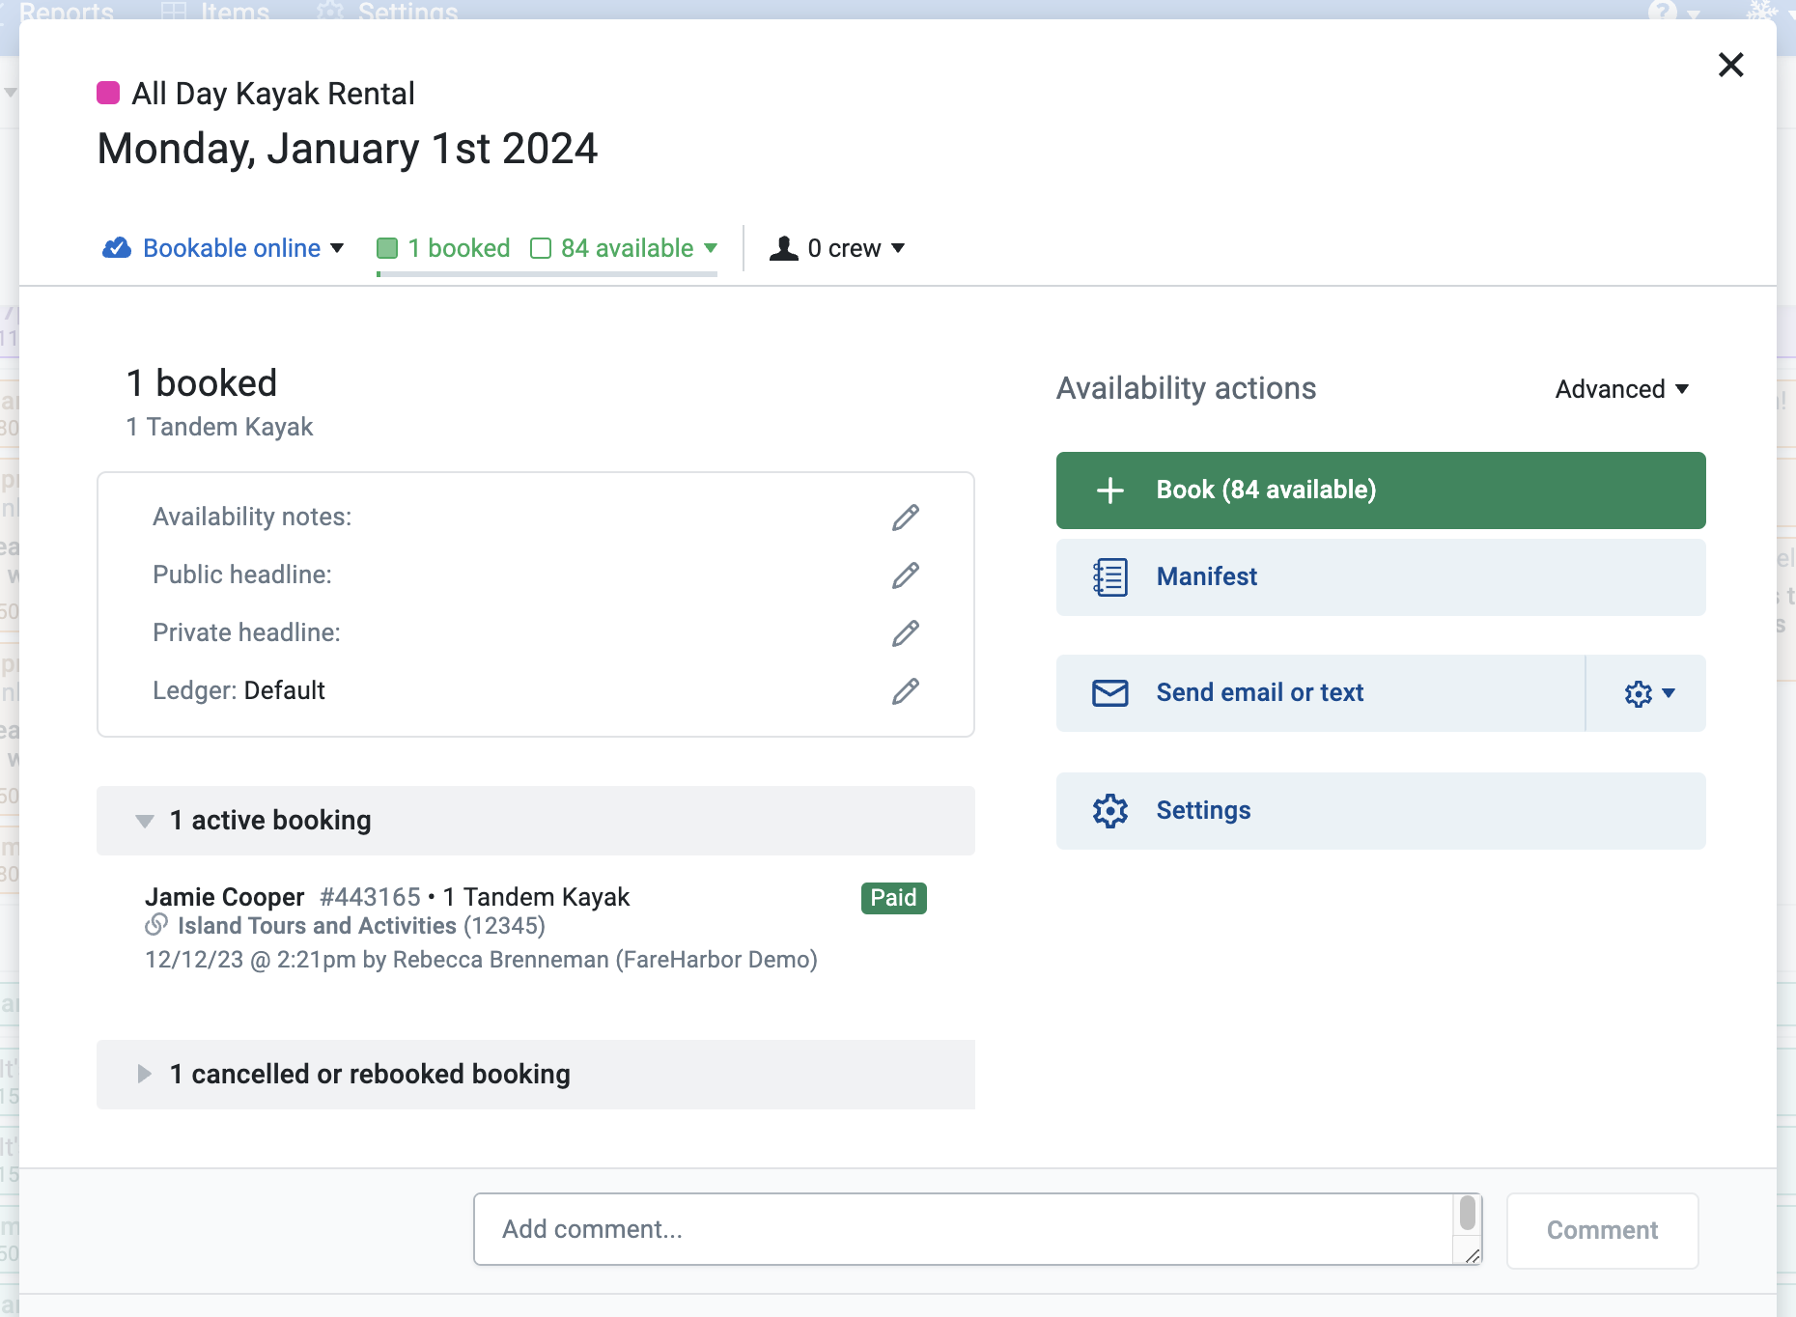
Task: Open the Items tab in background nav
Action: pos(215,12)
